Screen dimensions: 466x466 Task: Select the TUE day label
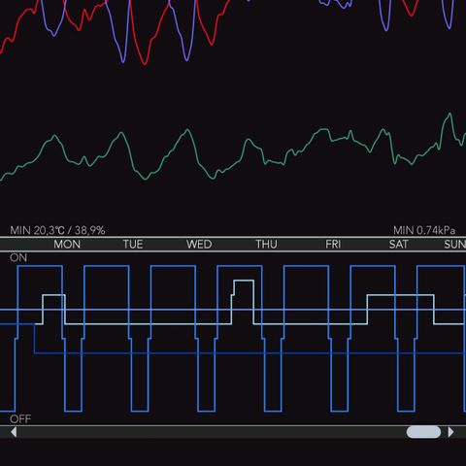[x=133, y=245]
